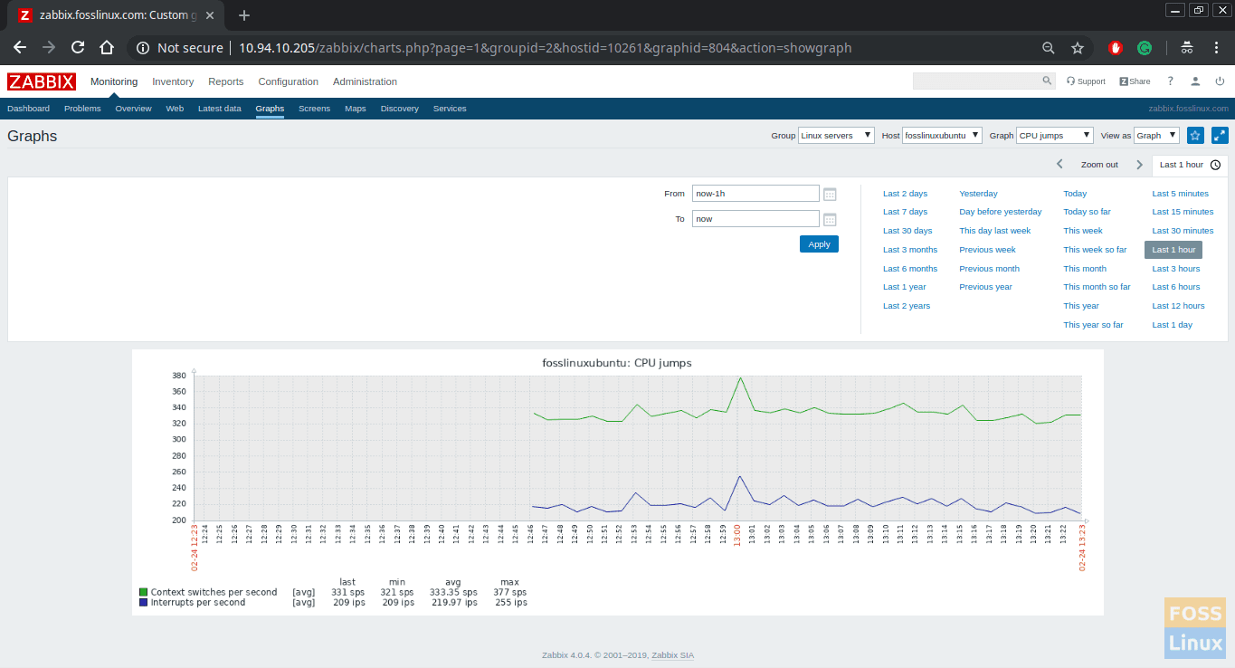The height and width of the screenshot is (668, 1235).
Task: Click green Context switches legend swatch
Action: tap(143, 592)
